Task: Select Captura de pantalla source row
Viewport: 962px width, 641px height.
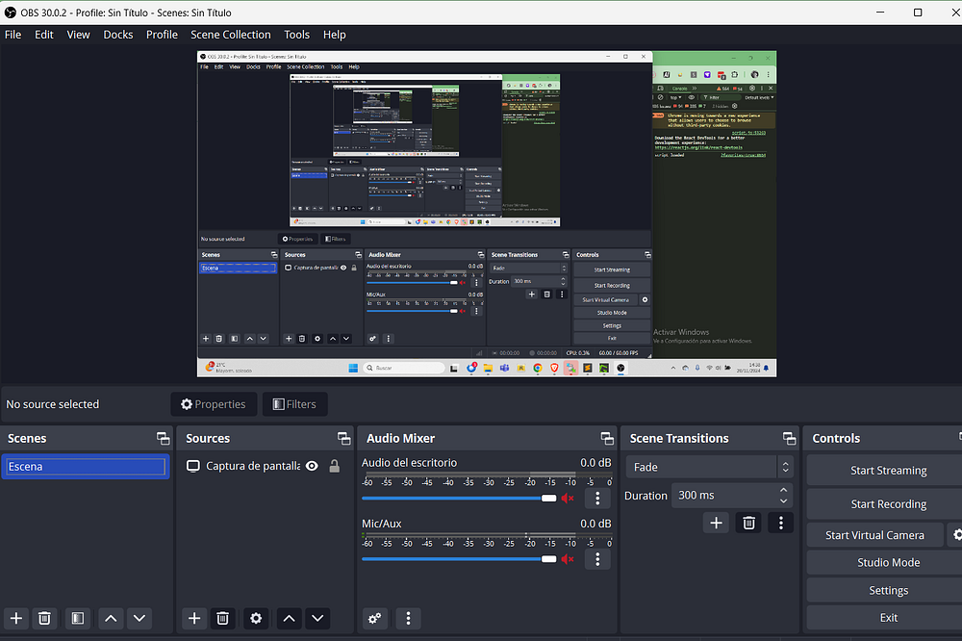Action: (265, 466)
